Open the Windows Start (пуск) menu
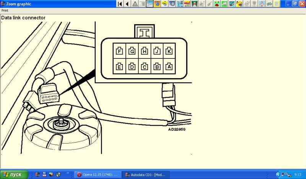The height and width of the screenshot is (179, 306). coord(14,174)
